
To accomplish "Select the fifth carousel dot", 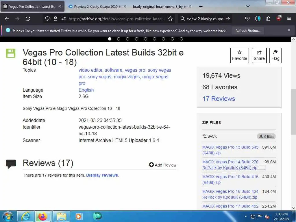I will [145, 39].
